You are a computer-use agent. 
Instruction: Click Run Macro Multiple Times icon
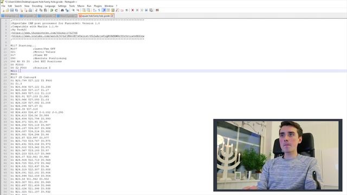pyautogui.click(x=146, y=10)
